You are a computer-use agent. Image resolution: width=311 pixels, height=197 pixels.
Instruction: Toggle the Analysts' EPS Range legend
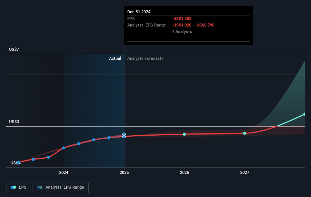[61, 188]
